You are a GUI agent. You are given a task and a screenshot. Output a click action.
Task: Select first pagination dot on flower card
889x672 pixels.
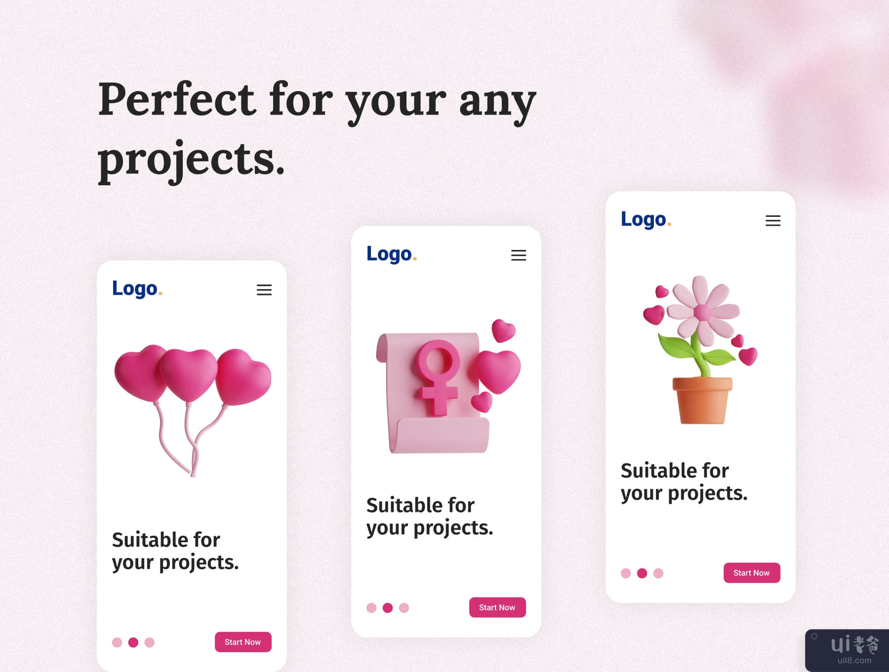tap(626, 573)
